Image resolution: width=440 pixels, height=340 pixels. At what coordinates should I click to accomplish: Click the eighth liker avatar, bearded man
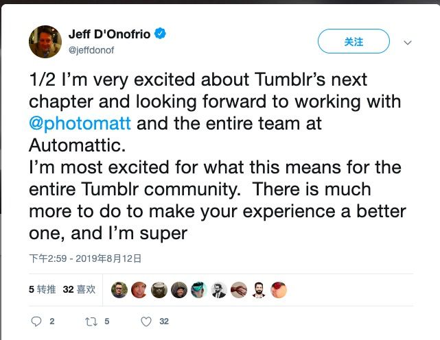point(259,290)
